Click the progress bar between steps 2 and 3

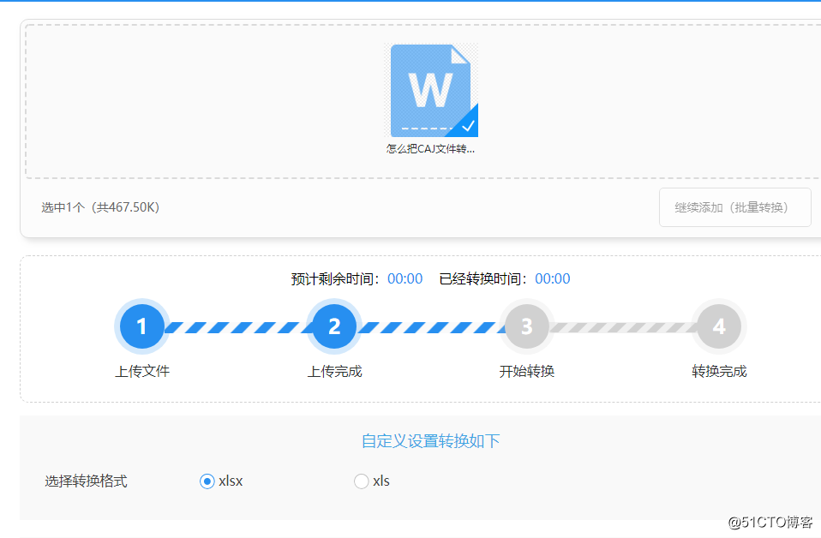(x=430, y=327)
